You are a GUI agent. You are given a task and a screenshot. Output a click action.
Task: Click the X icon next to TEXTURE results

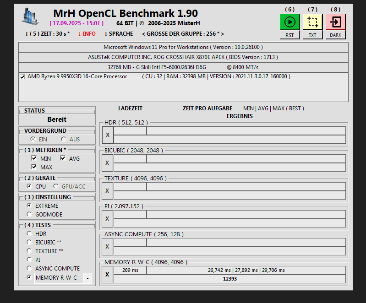coord(107,191)
